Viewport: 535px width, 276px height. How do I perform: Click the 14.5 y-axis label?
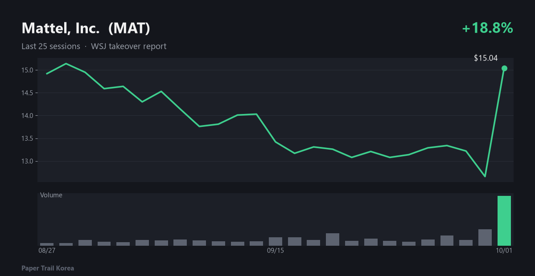click(27, 93)
